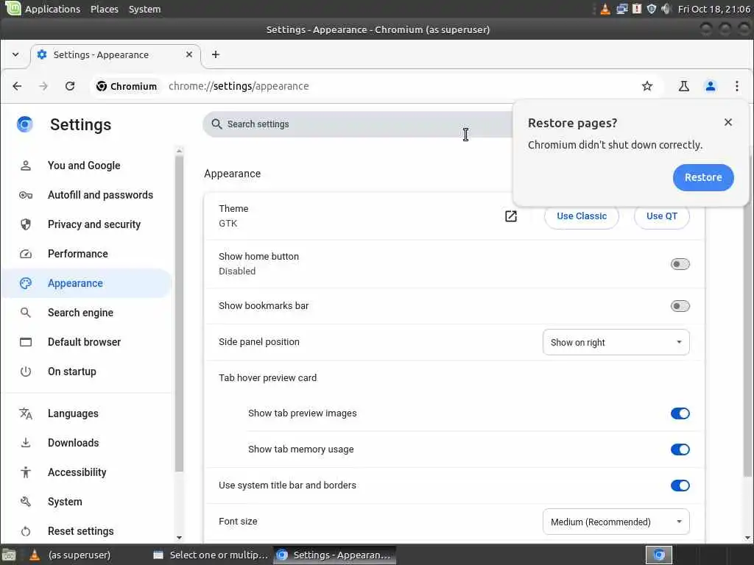This screenshot has height=565, width=754.
Task: Open Font size dropdown
Action: coord(616,522)
